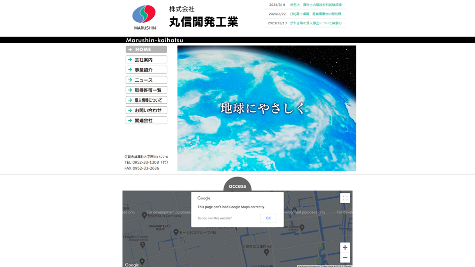Go to the 事業紹介 page
This screenshot has width=475, height=267.
tap(146, 70)
